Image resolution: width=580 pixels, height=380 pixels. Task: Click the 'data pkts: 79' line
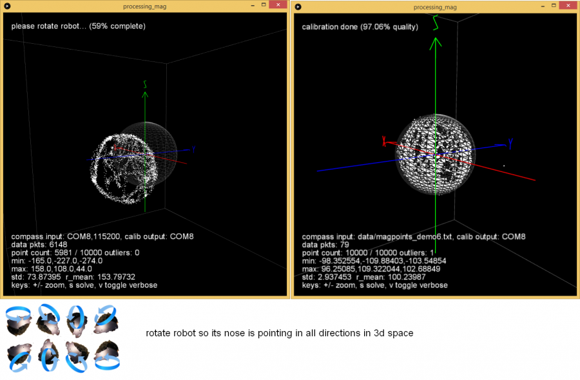325,245
